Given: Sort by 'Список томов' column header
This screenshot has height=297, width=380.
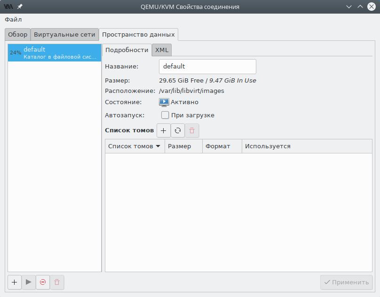Looking at the screenshot, I should coord(134,146).
